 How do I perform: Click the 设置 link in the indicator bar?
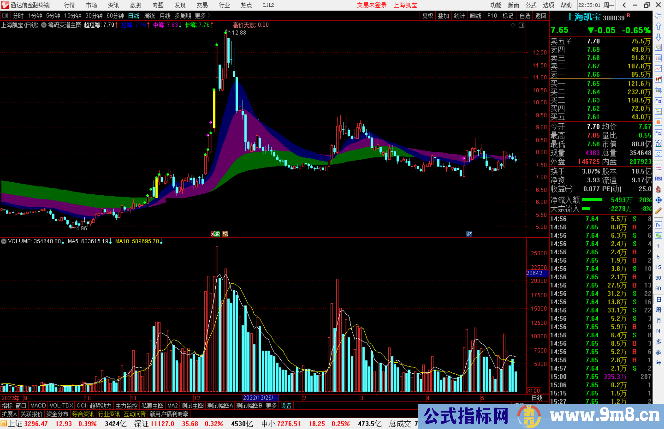[x=286, y=406]
